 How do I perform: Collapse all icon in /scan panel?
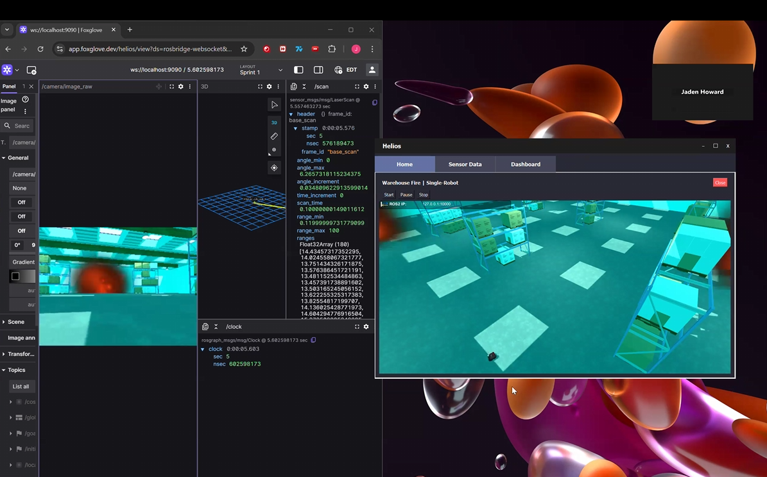pos(304,87)
